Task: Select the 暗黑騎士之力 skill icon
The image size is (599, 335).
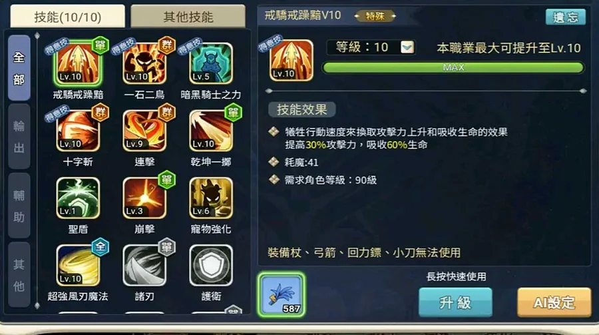Action: pos(211,63)
